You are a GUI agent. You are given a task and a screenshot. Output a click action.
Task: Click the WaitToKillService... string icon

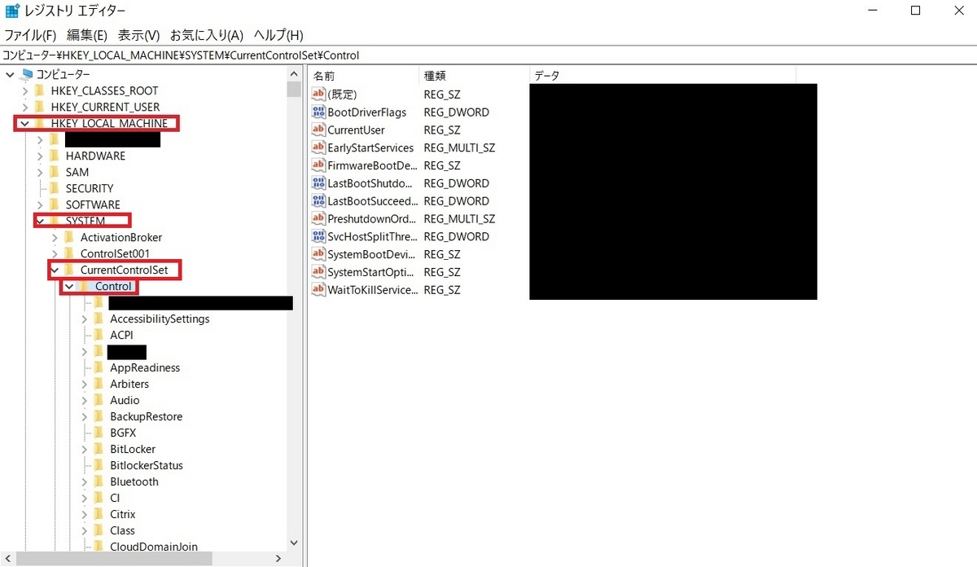tap(319, 290)
